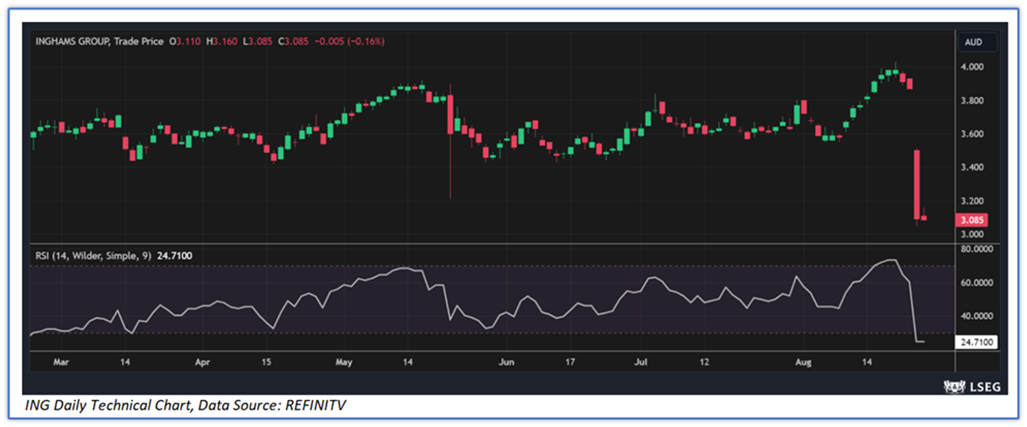Click the large red gap-down candlestick
Image resolution: width=1027 pixels, height=427 pixels.
(x=917, y=185)
